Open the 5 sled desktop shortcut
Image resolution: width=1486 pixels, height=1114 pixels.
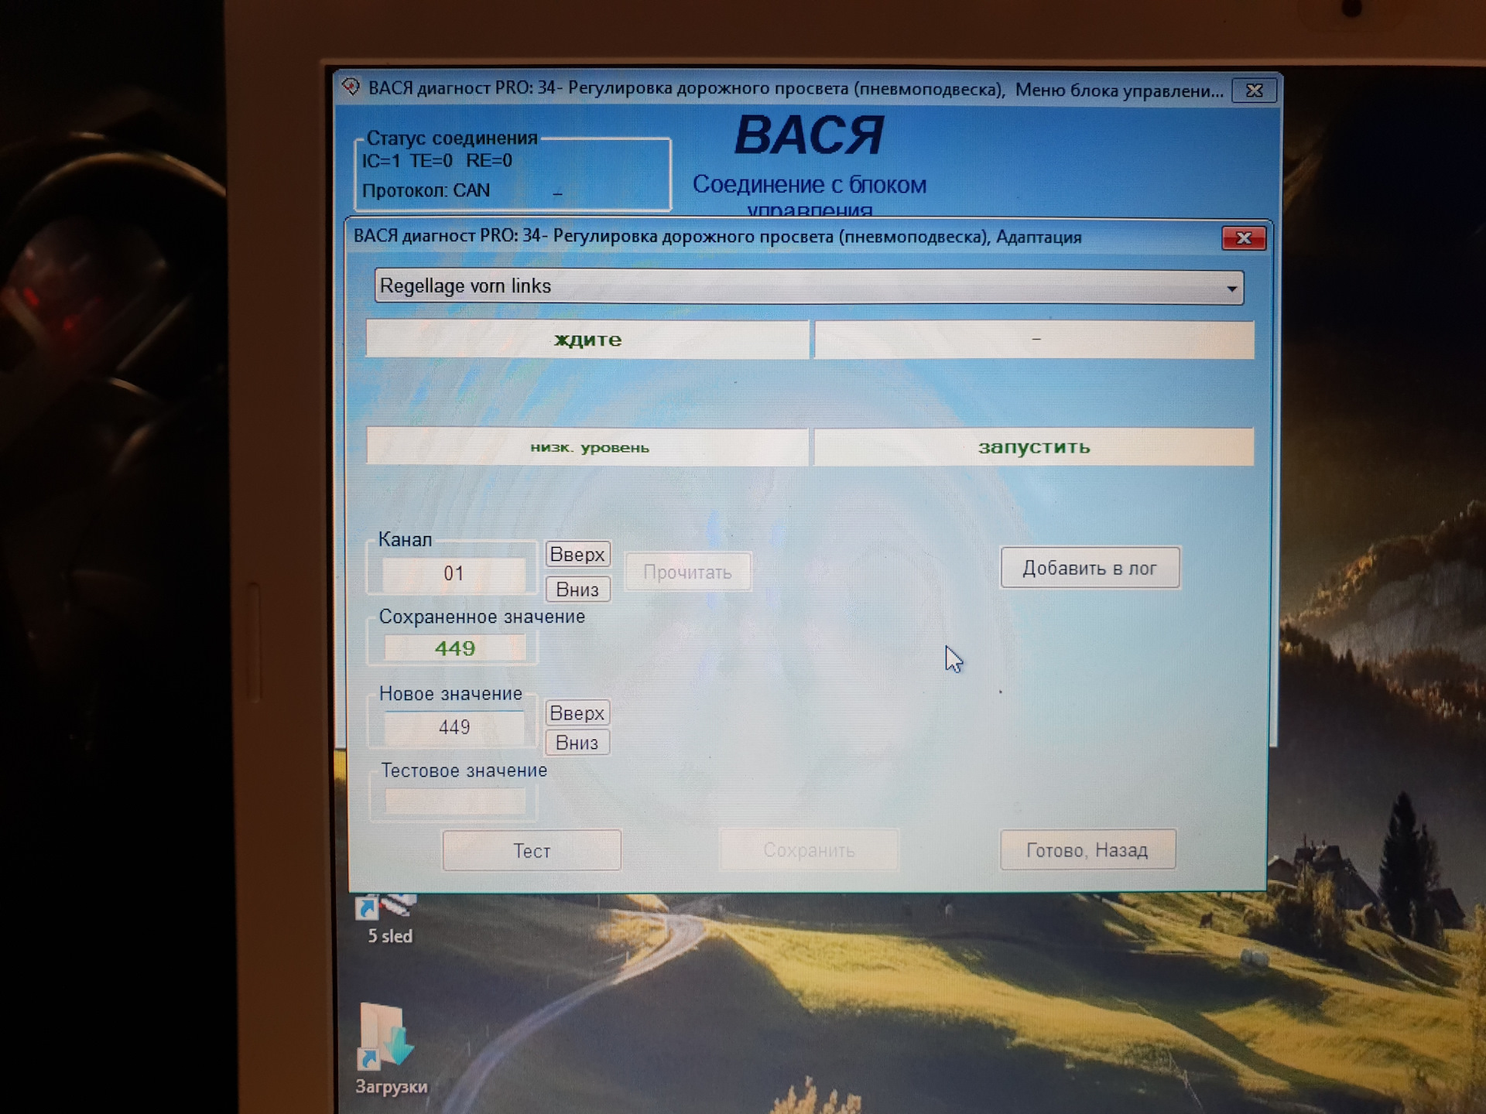click(x=389, y=919)
